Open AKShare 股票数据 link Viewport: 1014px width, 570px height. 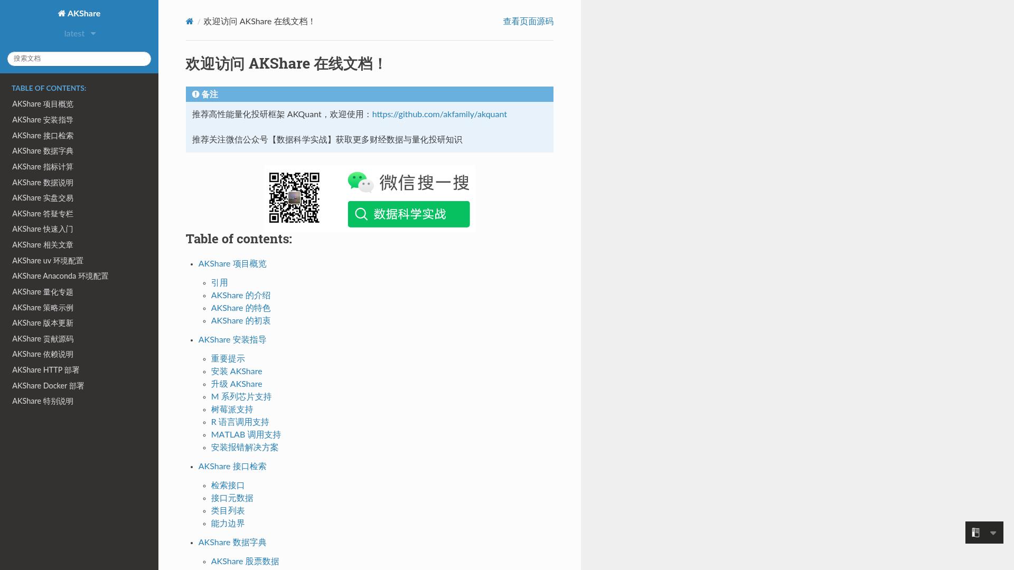click(245, 562)
